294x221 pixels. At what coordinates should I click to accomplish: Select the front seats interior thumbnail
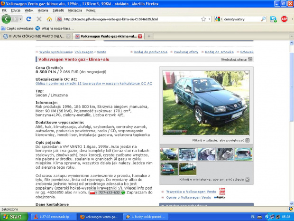(x=206, y=154)
